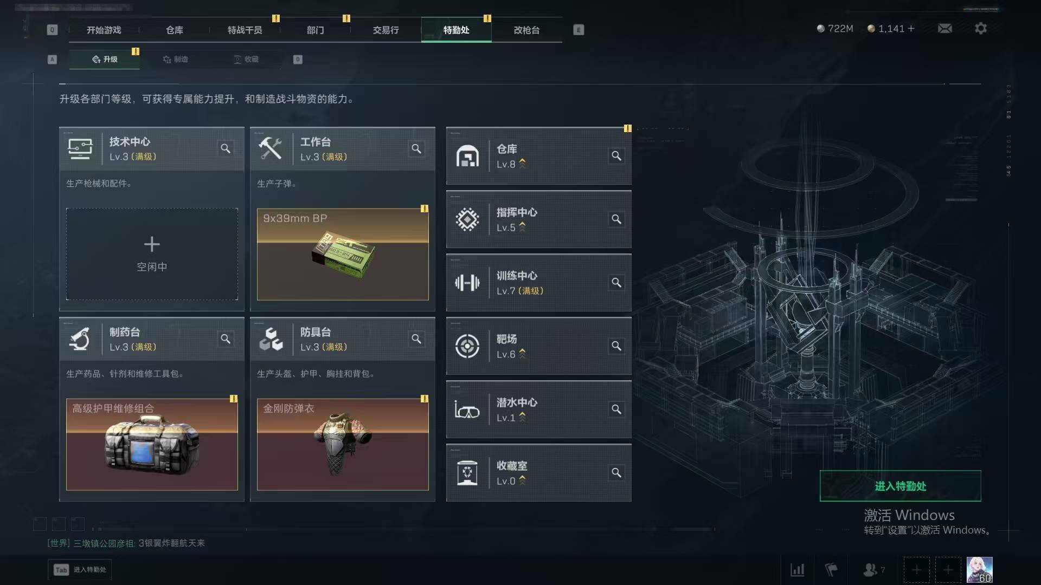Open the mail envelope icon
The height and width of the screenshot is (585, 1041).
coord(944,29)
